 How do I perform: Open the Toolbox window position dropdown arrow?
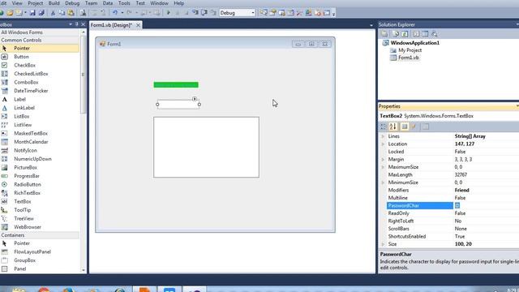pos(71,24)
